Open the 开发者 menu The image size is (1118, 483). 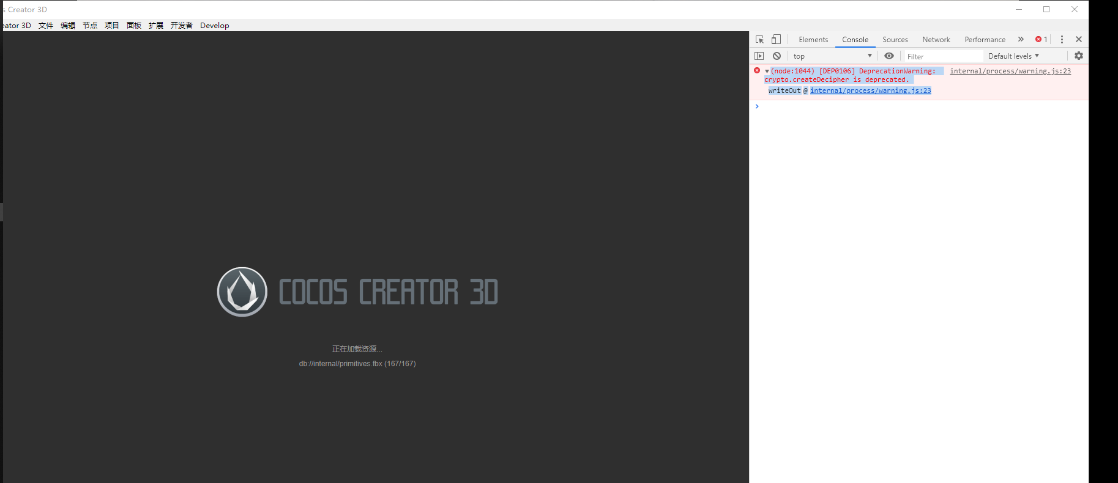182,26
